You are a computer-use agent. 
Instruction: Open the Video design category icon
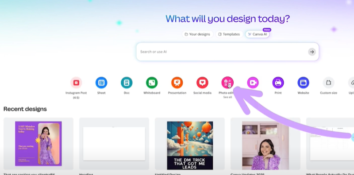[x=253, y=83]
